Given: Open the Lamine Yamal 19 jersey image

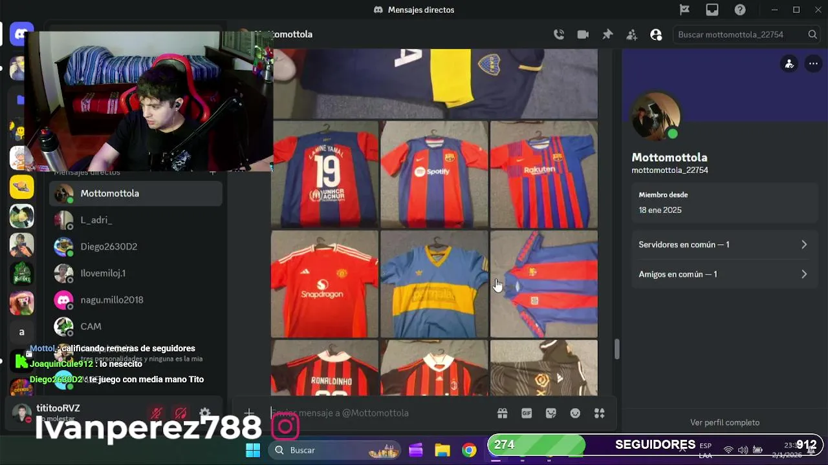Looking at the screenshot, I should click(x=325, y=174).
